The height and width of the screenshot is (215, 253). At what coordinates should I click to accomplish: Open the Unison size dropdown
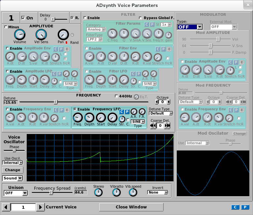point(16,193)
